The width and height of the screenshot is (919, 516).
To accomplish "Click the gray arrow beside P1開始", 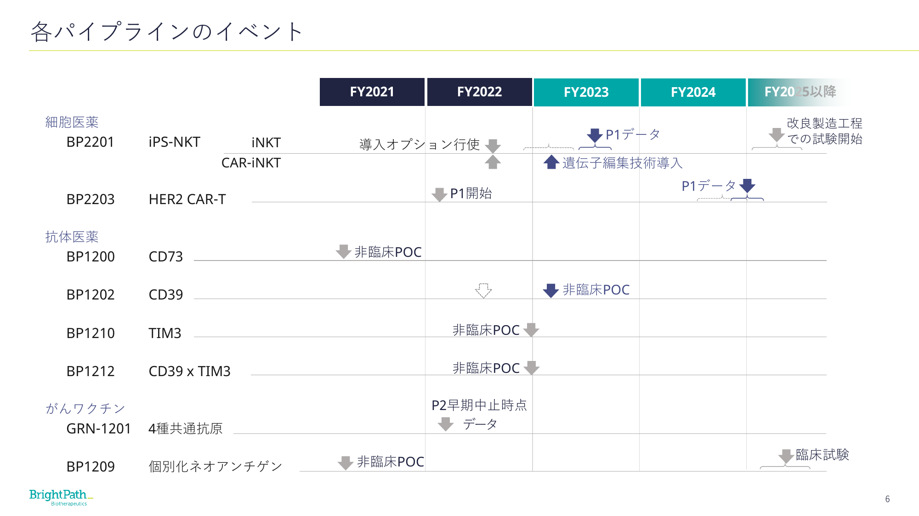I will [x=439, y=194].
